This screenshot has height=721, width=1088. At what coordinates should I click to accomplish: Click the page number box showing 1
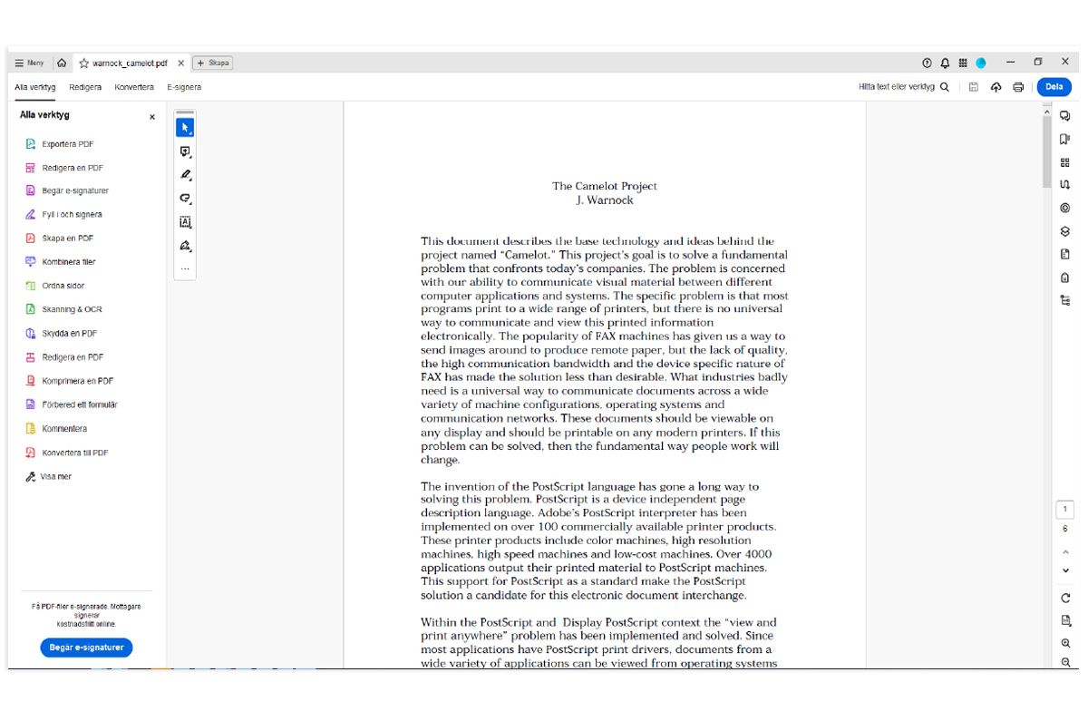tap(1065, 510)
